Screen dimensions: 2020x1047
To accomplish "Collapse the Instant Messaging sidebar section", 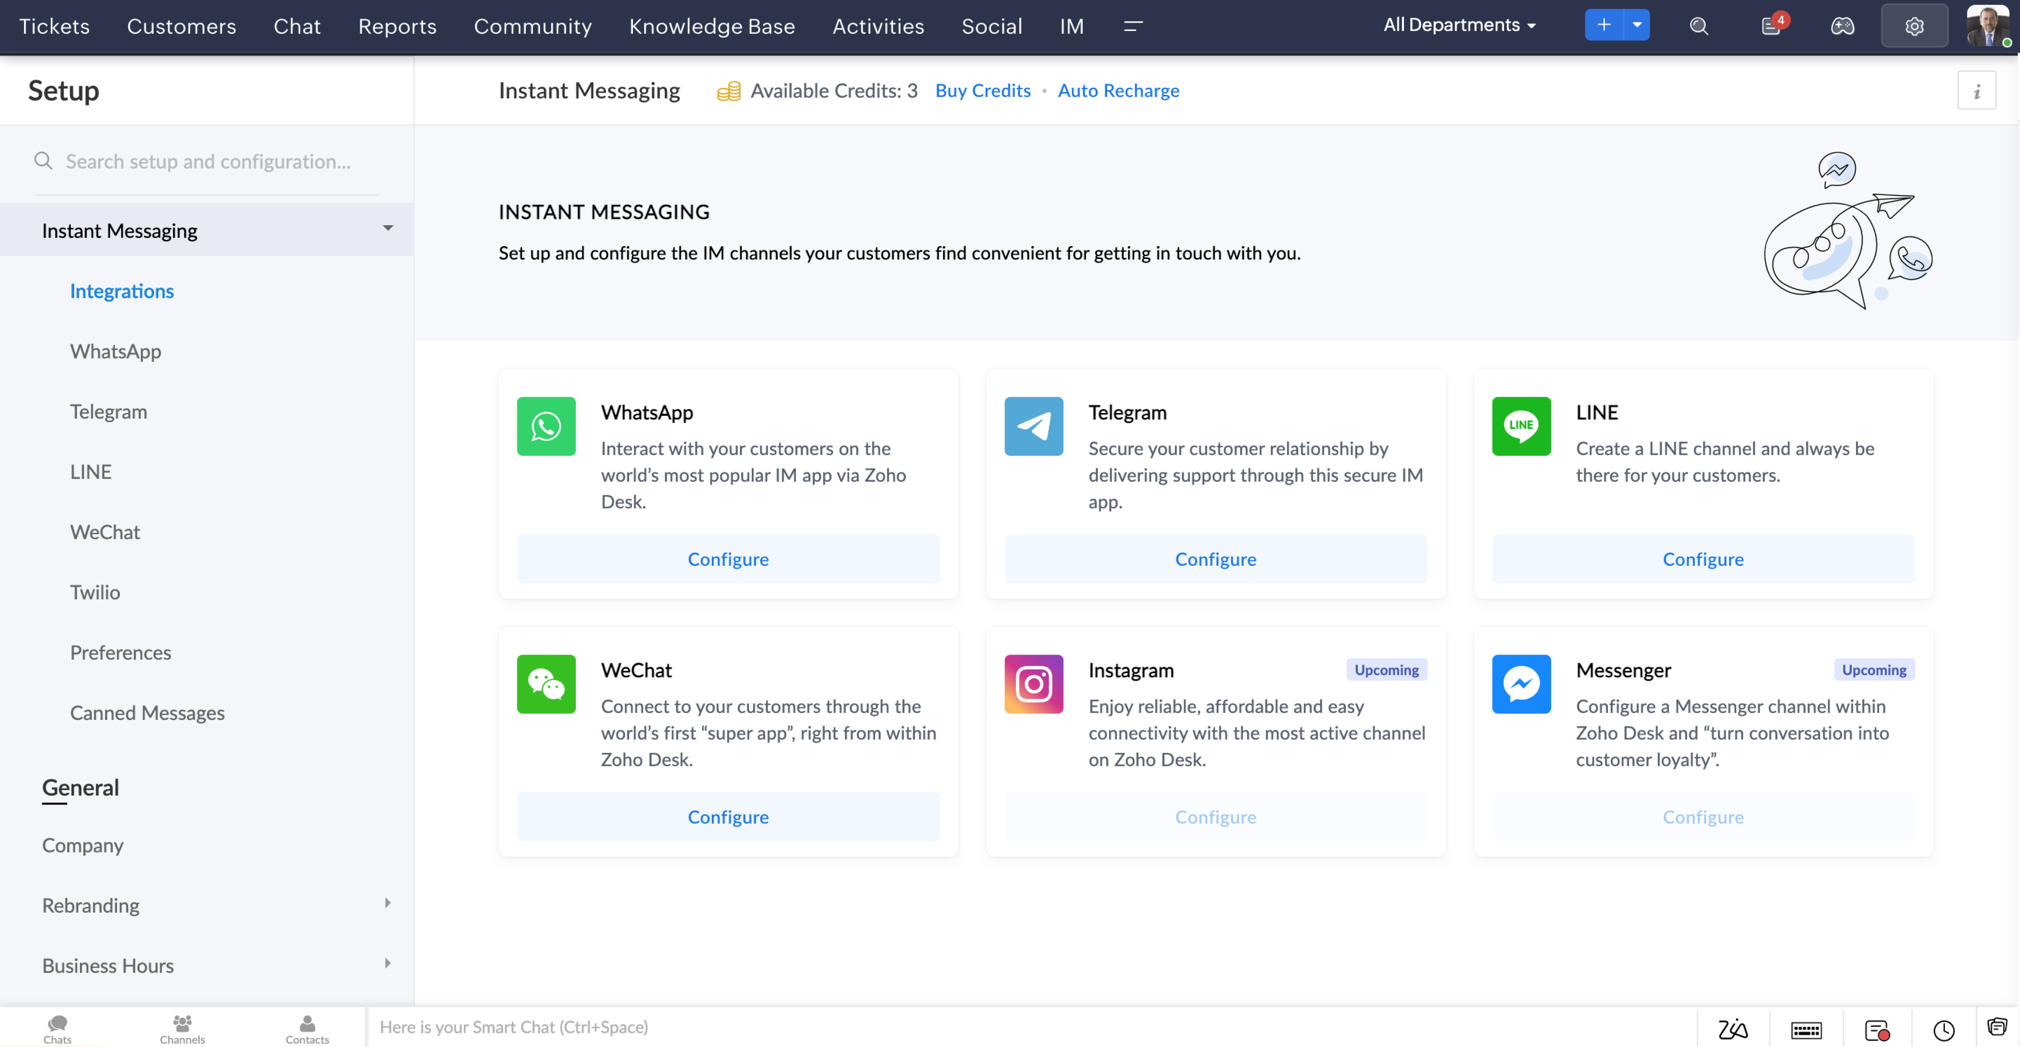I will coord(387,229).
